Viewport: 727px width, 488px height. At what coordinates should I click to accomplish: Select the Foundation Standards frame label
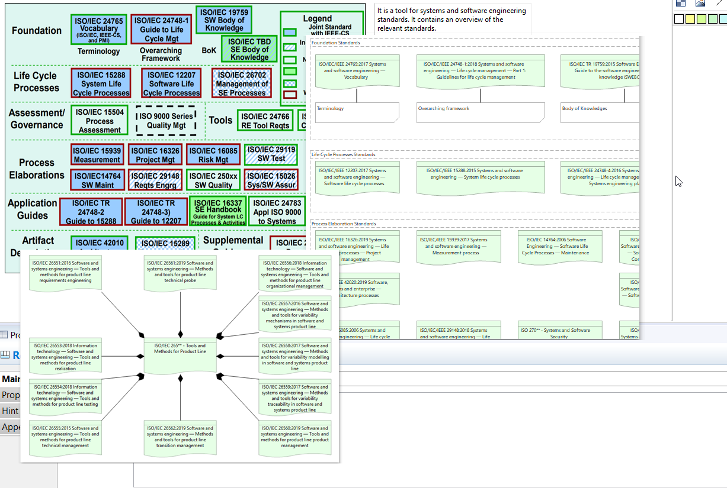point(337,43)
